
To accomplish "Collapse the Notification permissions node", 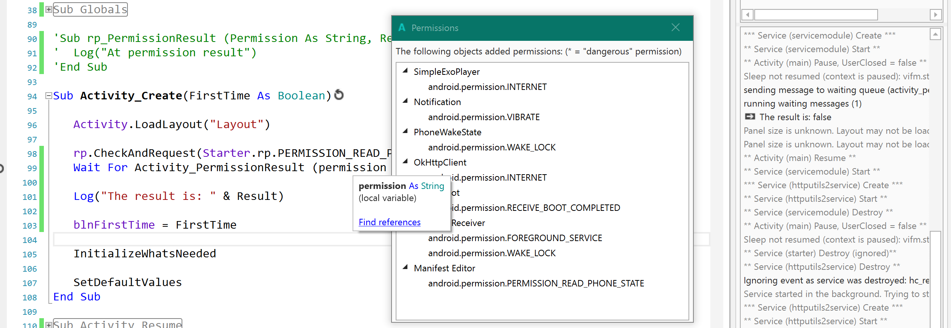I will 406,101.
